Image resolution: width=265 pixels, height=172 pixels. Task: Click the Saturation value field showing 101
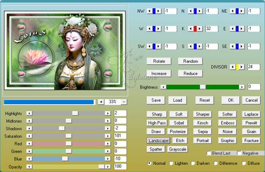tap(120, 136)
